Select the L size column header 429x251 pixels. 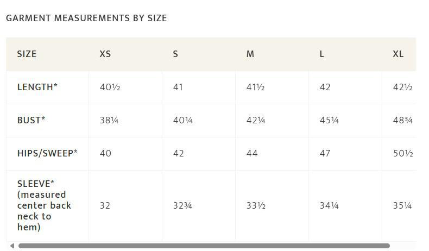click(x=322, y=54)
